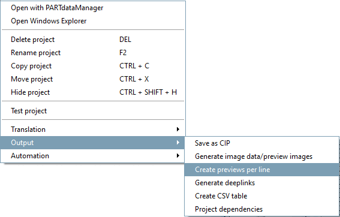Viewport: 340px width, 217px height.
Task: Open Project dependencies
Action: click(261, 209)
